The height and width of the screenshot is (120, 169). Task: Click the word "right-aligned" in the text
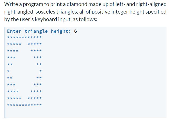point(151,4)
